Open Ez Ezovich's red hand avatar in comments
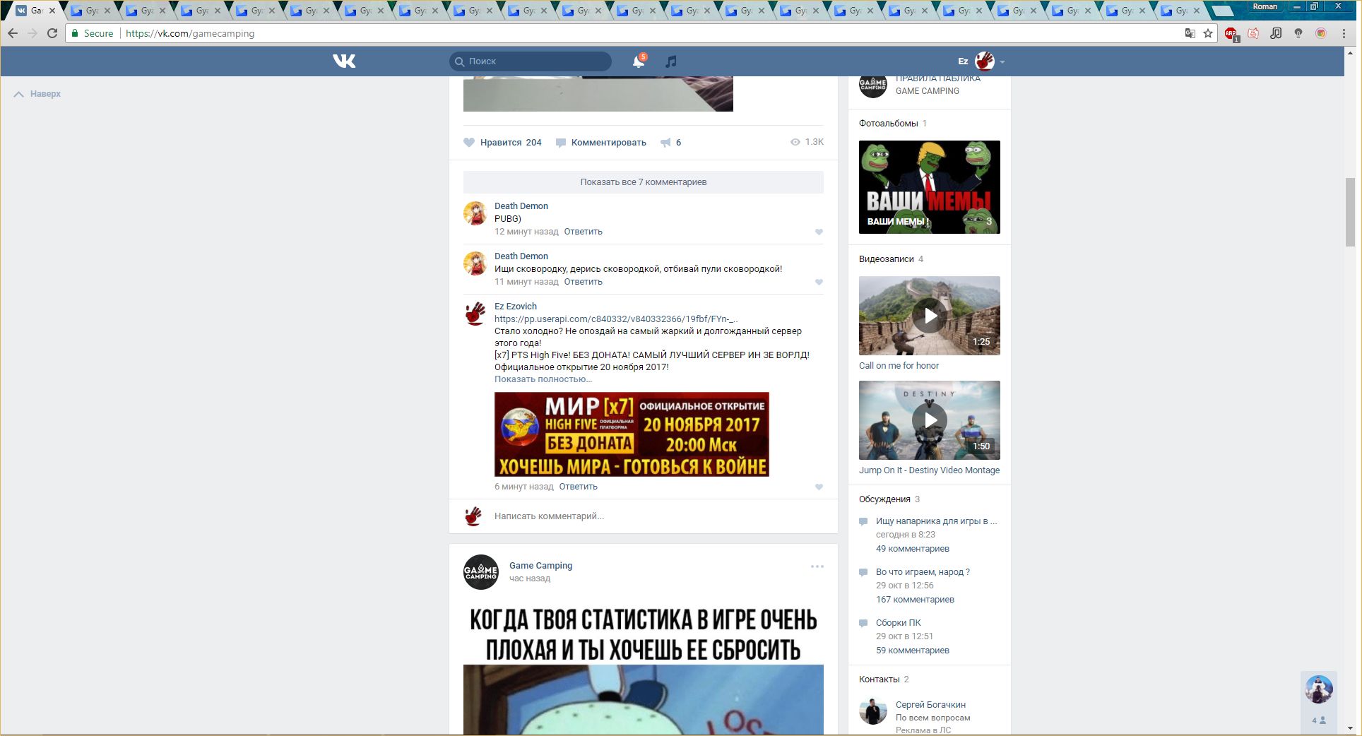This screenshot has width=1362, height=736. 475,314
